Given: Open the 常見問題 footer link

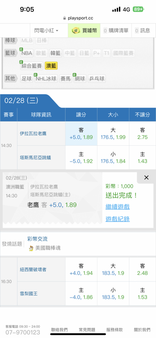Looking at the screenshot, I should [87, 330].
